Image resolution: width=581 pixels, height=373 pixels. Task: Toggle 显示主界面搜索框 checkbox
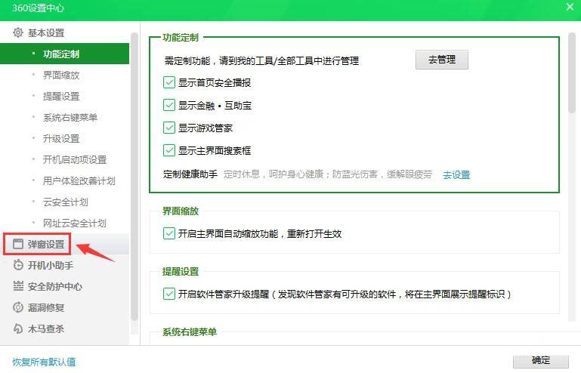point(169,150)
